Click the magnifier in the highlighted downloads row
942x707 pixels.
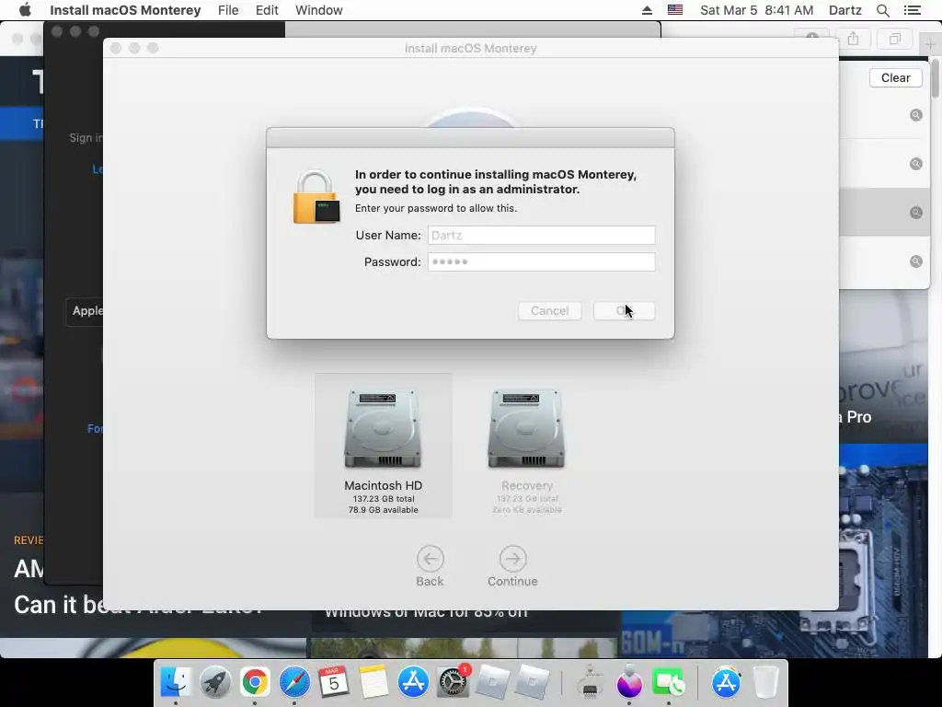(x=915, y=213)
